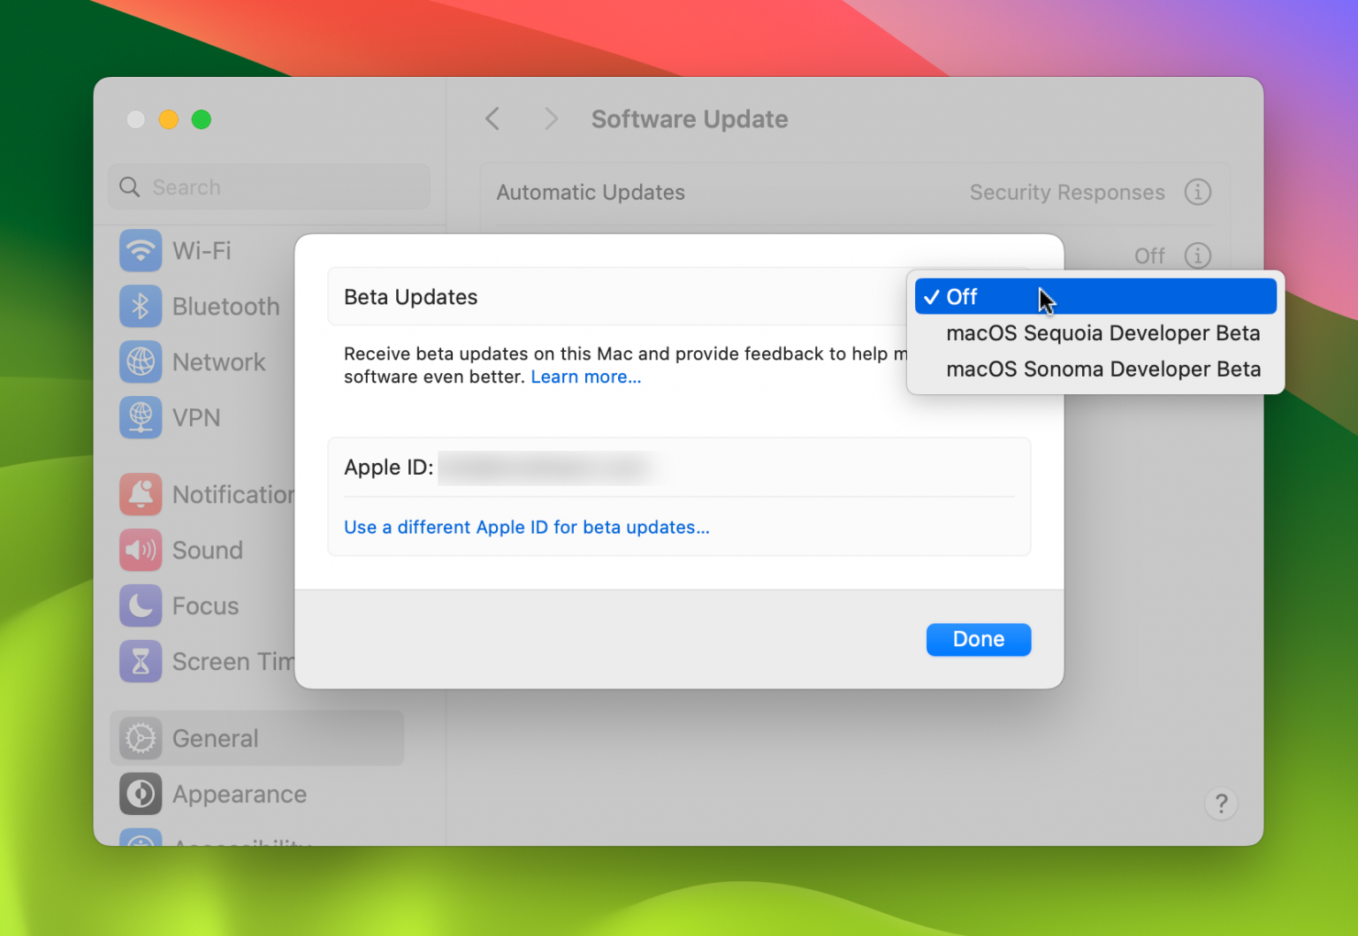Open Bluetooth settings from the sidebar
Screen dimensions: 1358x936
[141, 306]
